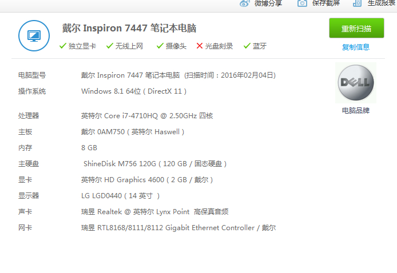
Task: Click the scan date 2016年02月04日 text
Action: coord(247,75)
